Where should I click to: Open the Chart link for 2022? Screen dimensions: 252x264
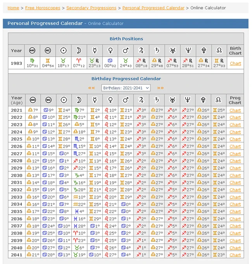click(x=235, y=117)
